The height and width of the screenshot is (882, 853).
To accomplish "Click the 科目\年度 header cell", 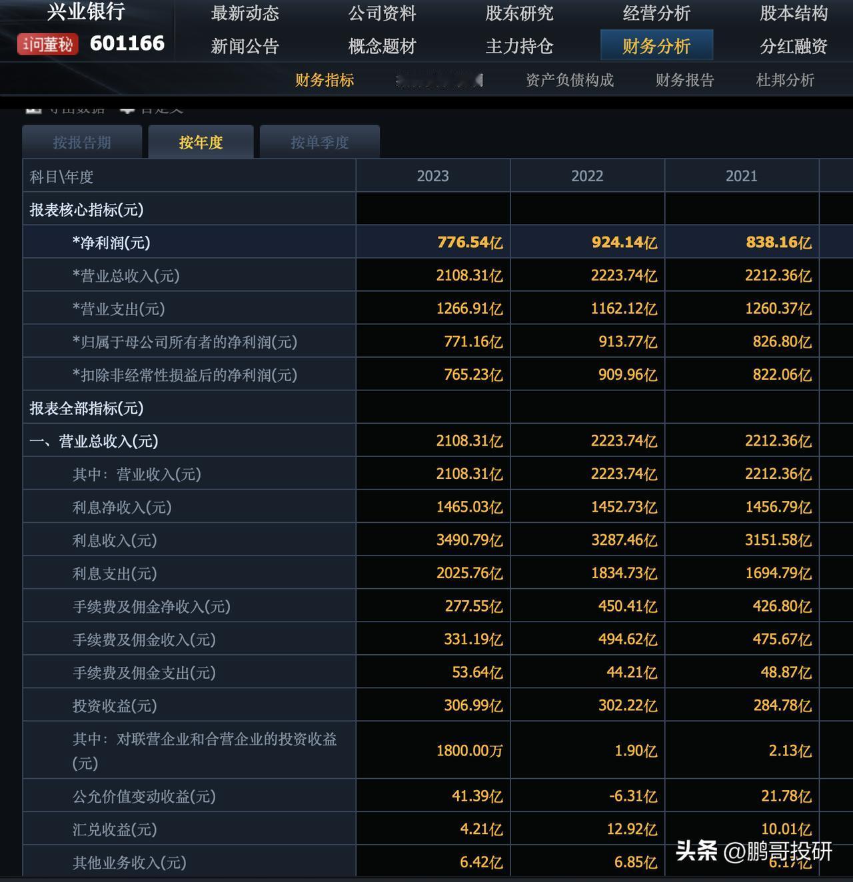I will tap(189, 176).
